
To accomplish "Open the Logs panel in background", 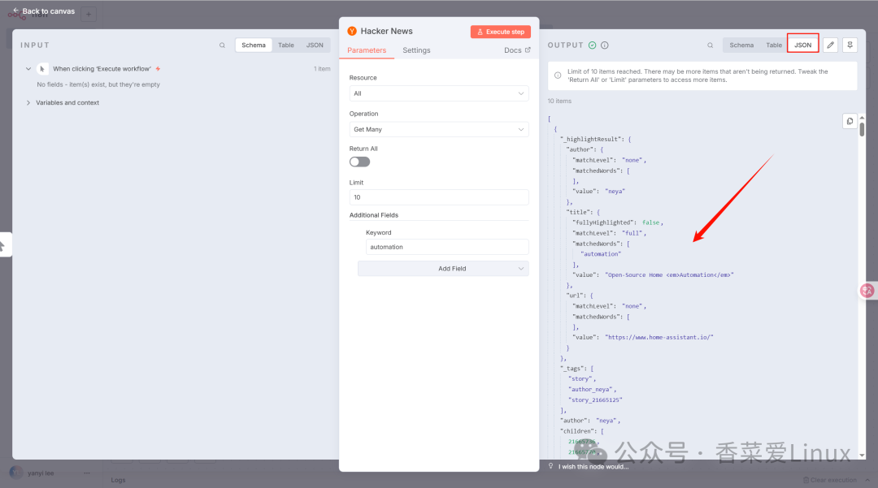I will (x=118, y=480).
